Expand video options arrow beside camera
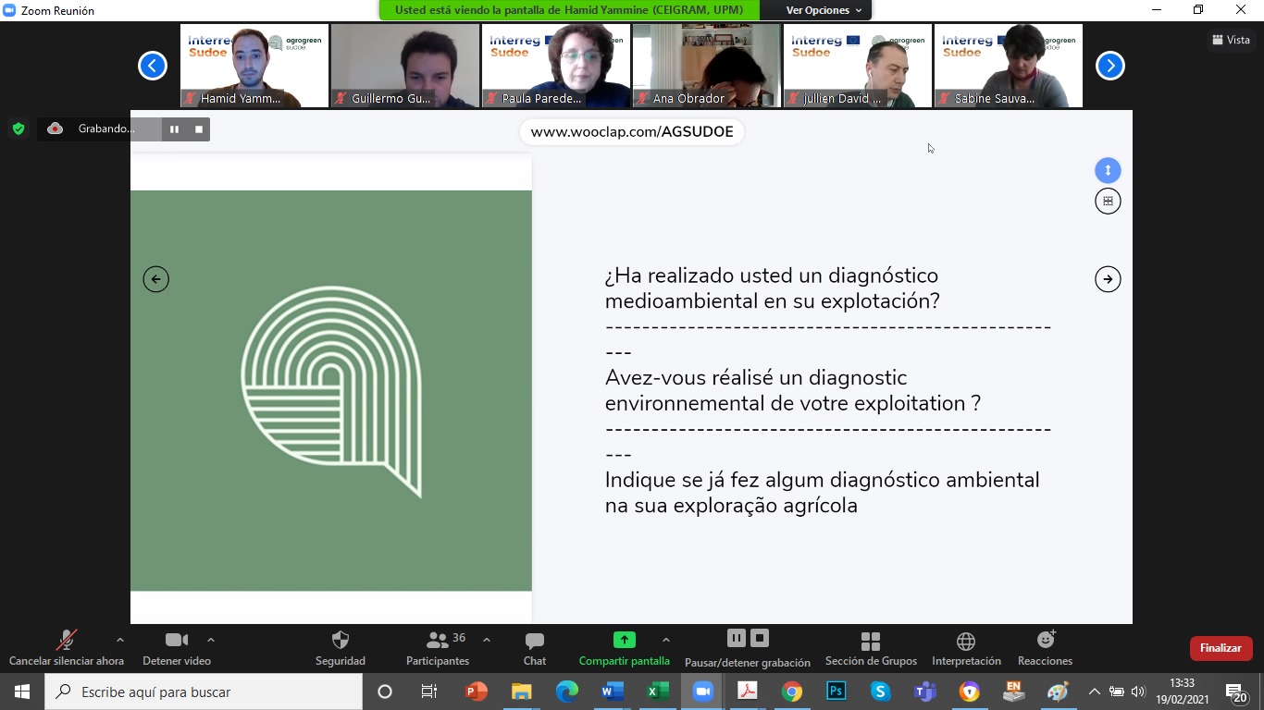The height and width of the screenshot is (710, 1264). (x=211, y=640)
